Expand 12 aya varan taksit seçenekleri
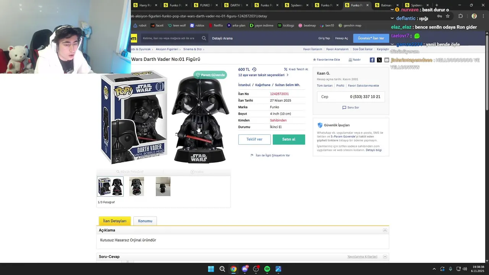This screenshot has height=275, width=489. click(263, 75)
